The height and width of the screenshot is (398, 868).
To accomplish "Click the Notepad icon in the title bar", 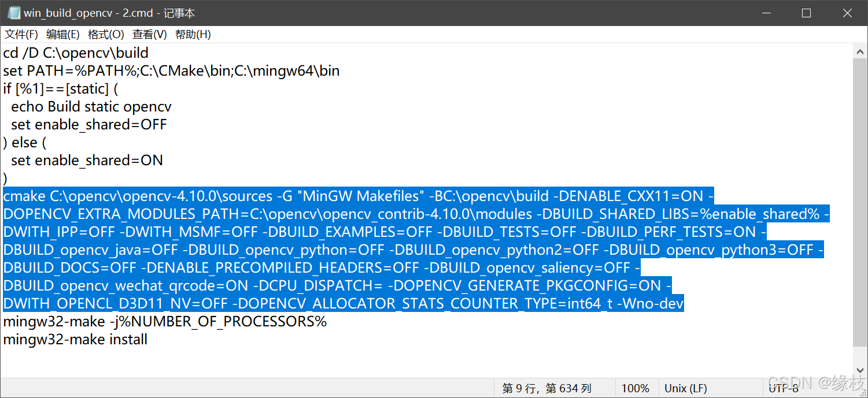I will [x=13, y=12].
